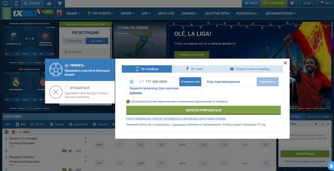Select Теннис live filter tab
334x171 pixels.
[x=57, y=124]
